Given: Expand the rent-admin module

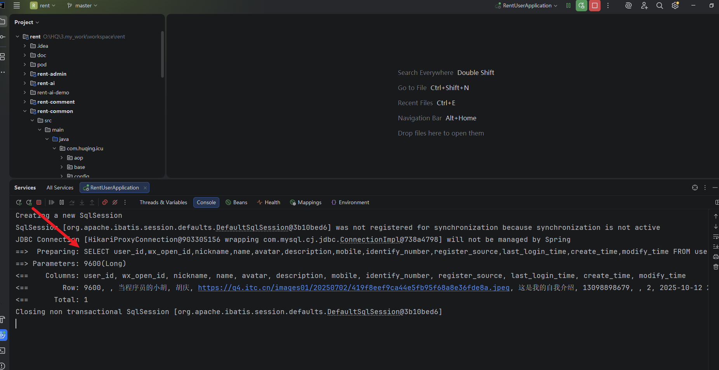Looking at the screenshot, I should pos(25,74).
